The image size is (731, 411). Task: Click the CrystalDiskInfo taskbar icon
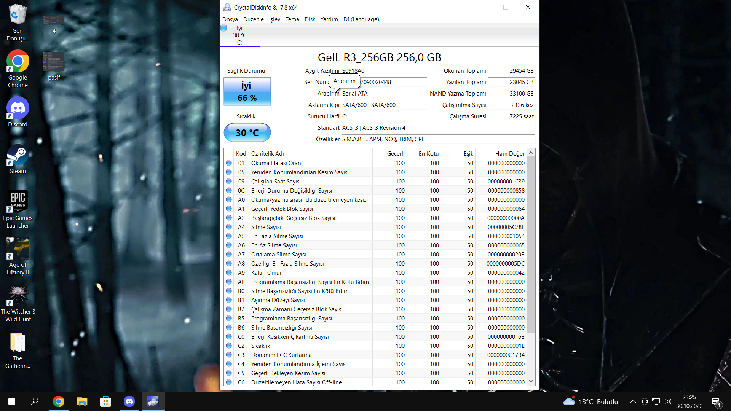[x=153, y=401]
